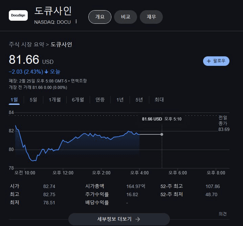
Task: Switch chart range to 5년
Action: pyautogui.click(x=139, y=100)
